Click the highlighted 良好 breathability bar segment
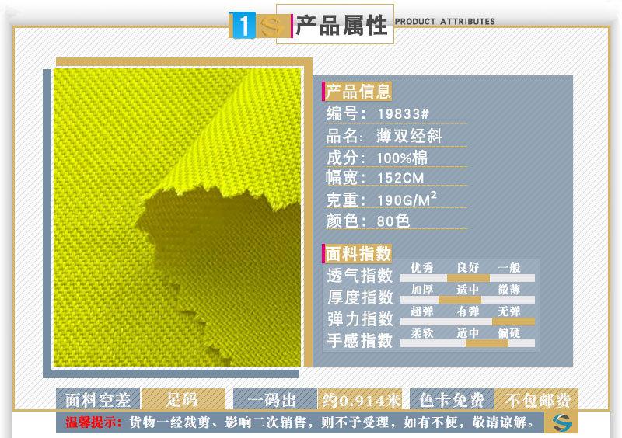The height and width of the screenshot is (438, 622). coord(467,277)
